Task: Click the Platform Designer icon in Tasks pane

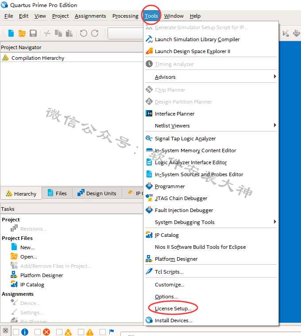Action: pos(14,275)
